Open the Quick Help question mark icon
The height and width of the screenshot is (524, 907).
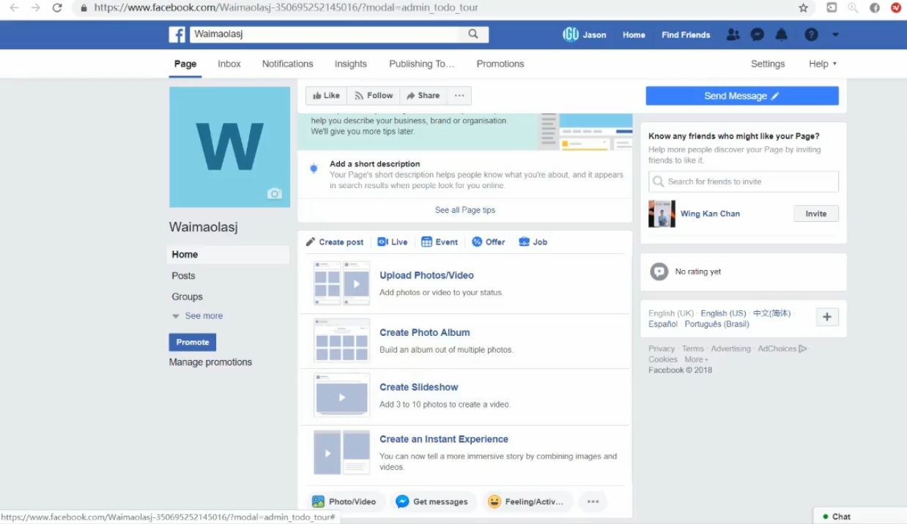(x=811, y=34)
